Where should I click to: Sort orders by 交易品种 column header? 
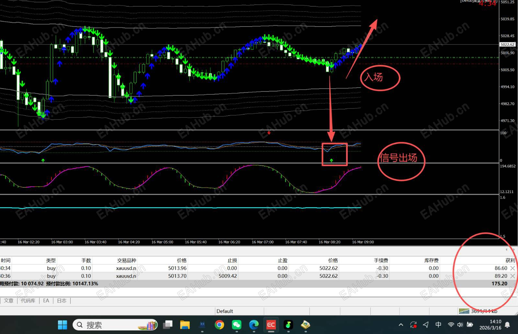coord(127,260)
